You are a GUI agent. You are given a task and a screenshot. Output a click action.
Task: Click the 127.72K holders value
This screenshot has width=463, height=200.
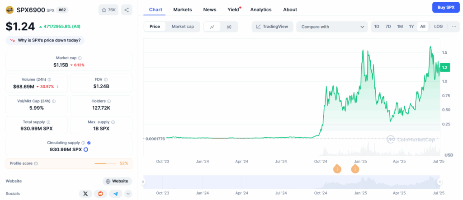coord(101,108)
